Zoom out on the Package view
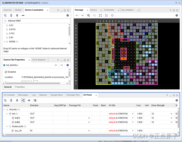The height and width of the screenshot is (142, 182). 94,15
